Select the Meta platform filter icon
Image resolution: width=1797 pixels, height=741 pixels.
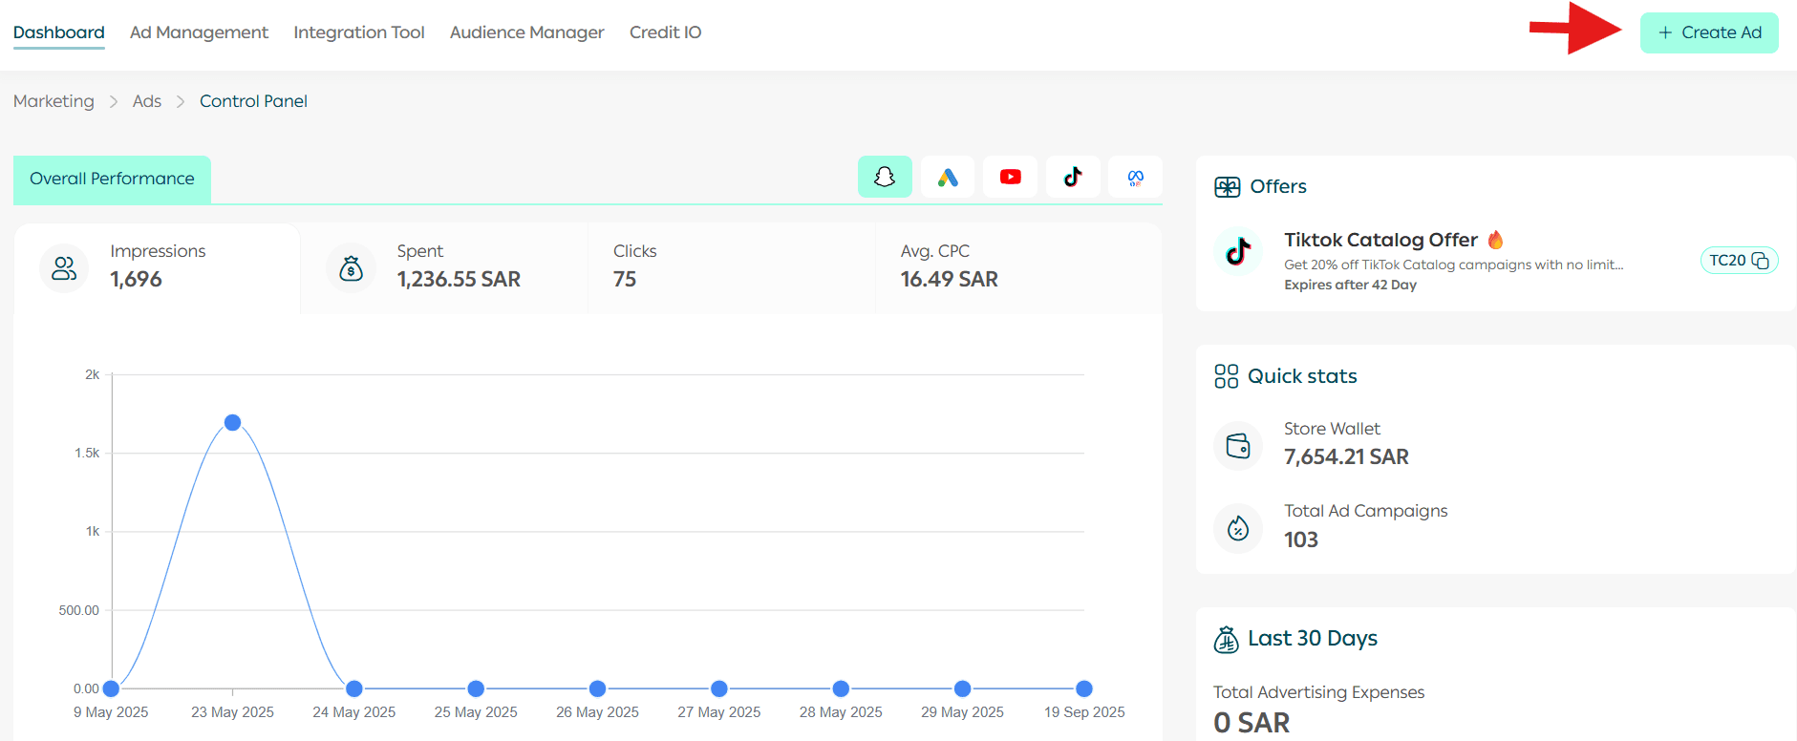pos(1135,177)
